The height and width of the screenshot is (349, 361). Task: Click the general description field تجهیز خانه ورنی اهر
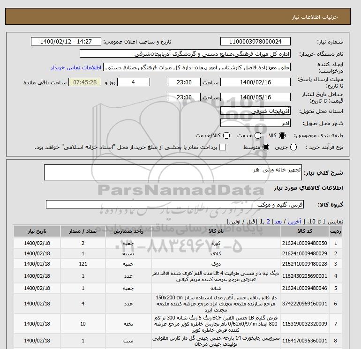tap(173, 172)
